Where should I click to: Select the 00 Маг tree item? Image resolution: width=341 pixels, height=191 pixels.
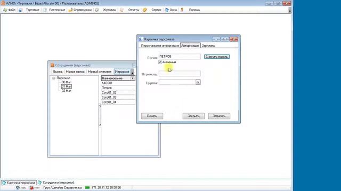pyautogui.click(x=66, y=82)
